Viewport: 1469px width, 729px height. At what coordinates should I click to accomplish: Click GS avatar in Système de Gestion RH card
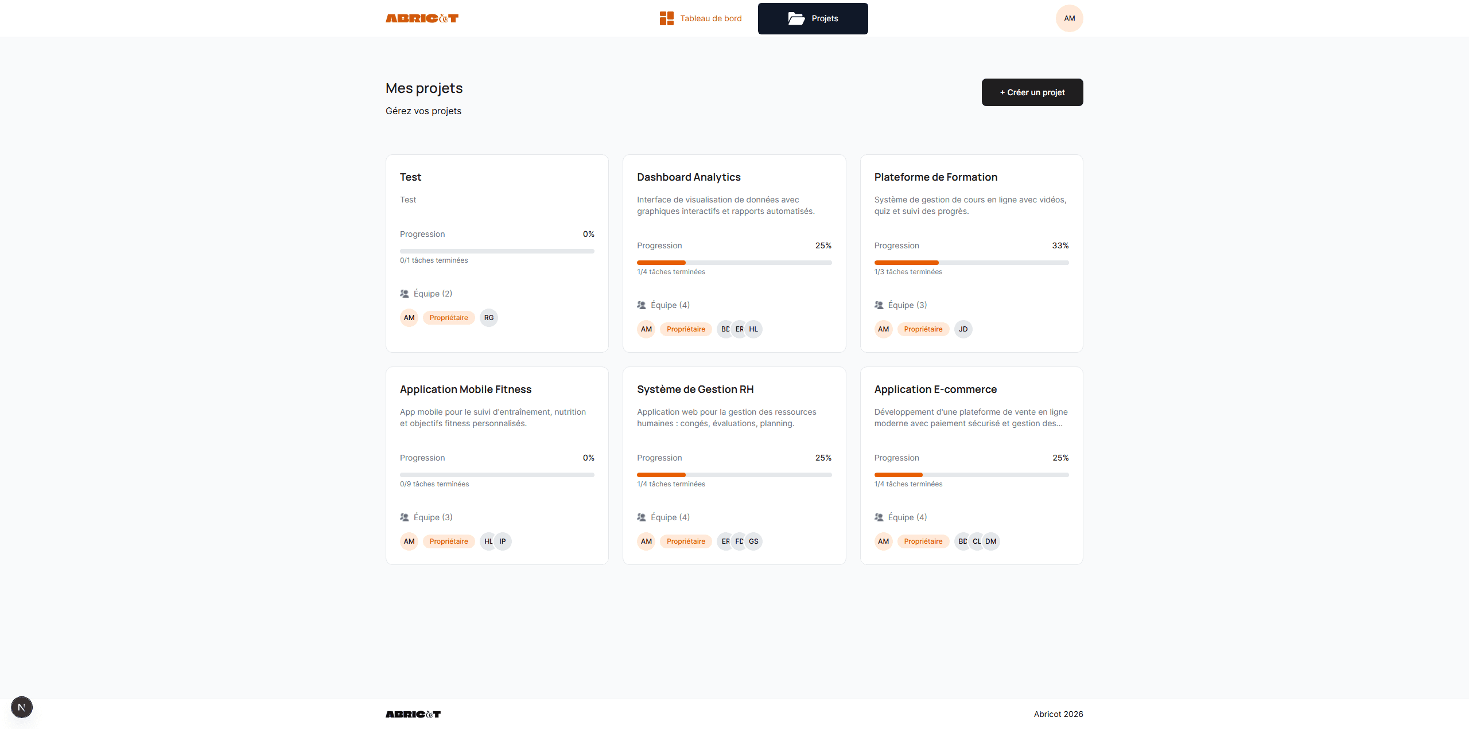753,541
